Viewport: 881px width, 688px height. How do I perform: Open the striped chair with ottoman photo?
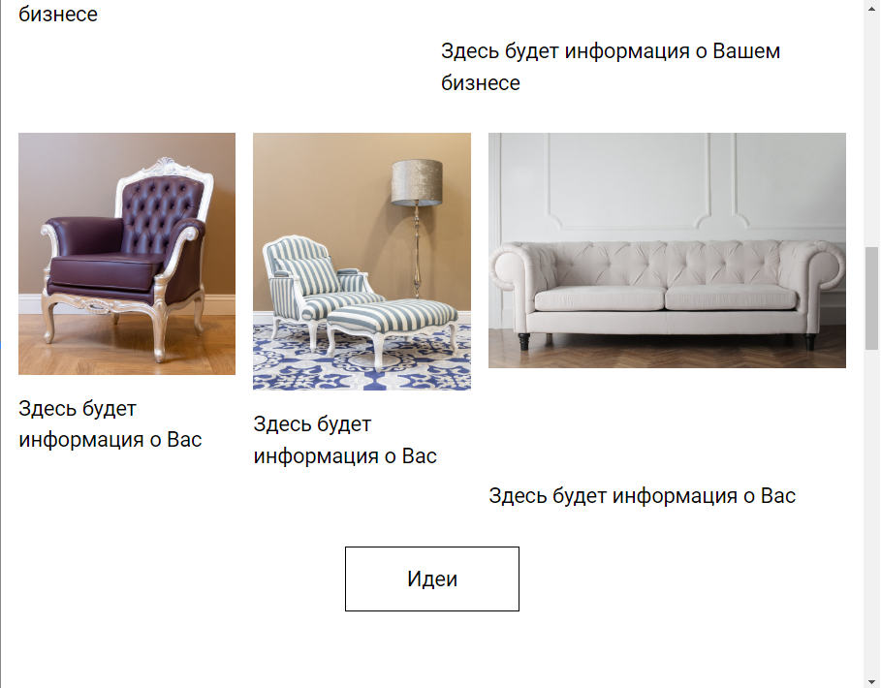362,262
